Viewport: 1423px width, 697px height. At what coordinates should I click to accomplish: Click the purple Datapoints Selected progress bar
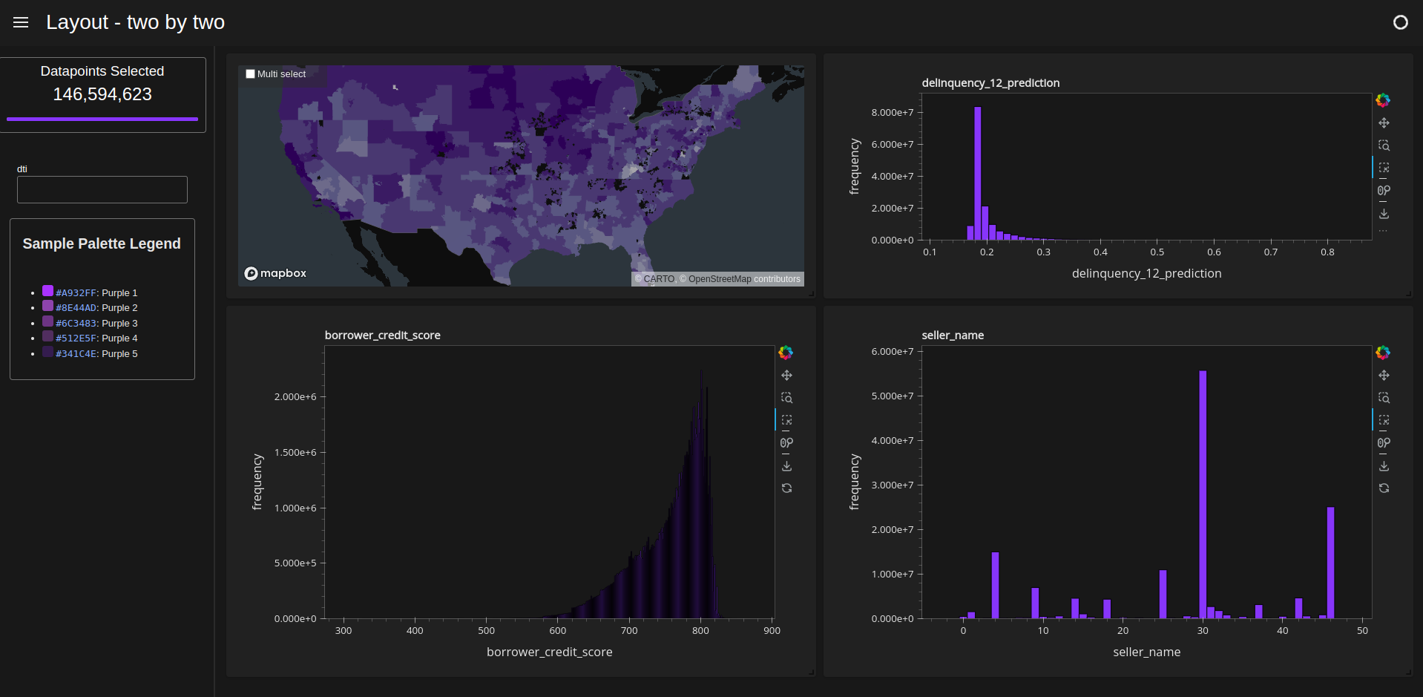[102, 119]
